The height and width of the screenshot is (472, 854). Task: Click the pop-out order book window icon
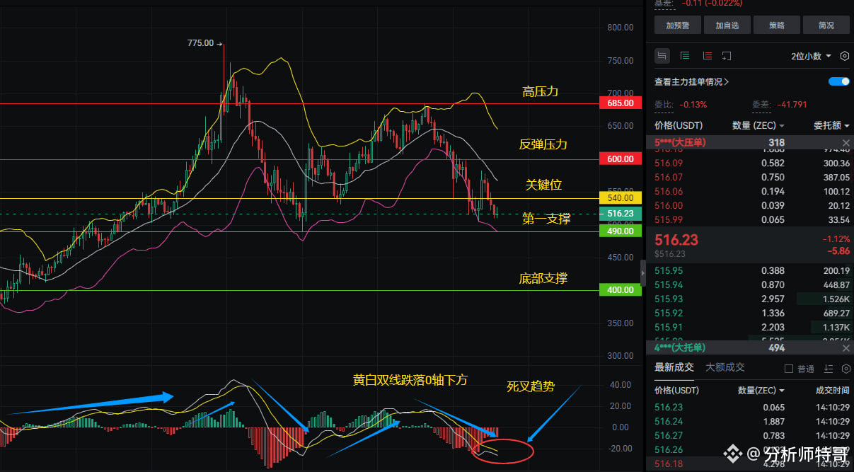pyautogui.click(x=727, y=56)
